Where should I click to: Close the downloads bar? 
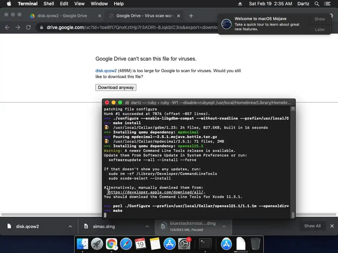332,226
